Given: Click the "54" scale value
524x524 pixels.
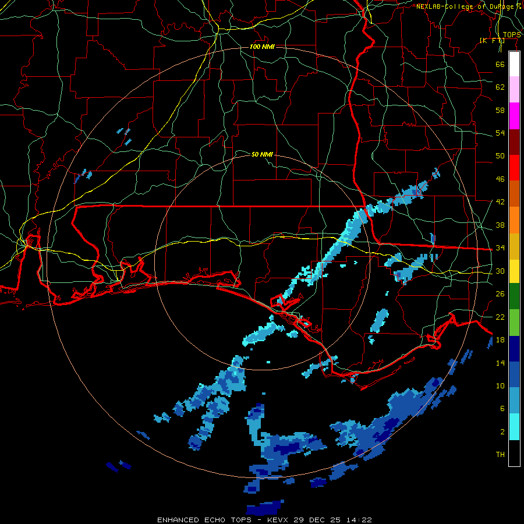Looking at the screenshot, I should coord(500,133).
